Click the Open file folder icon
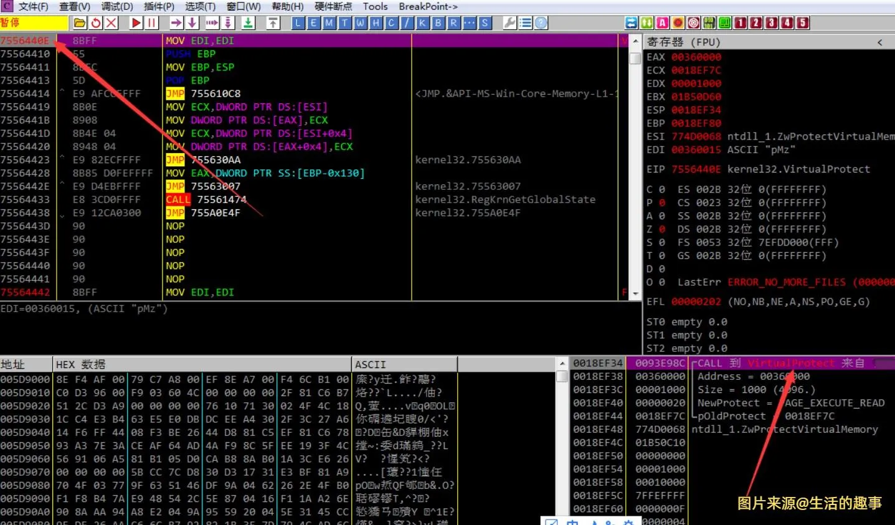 [x=80, y=23]
